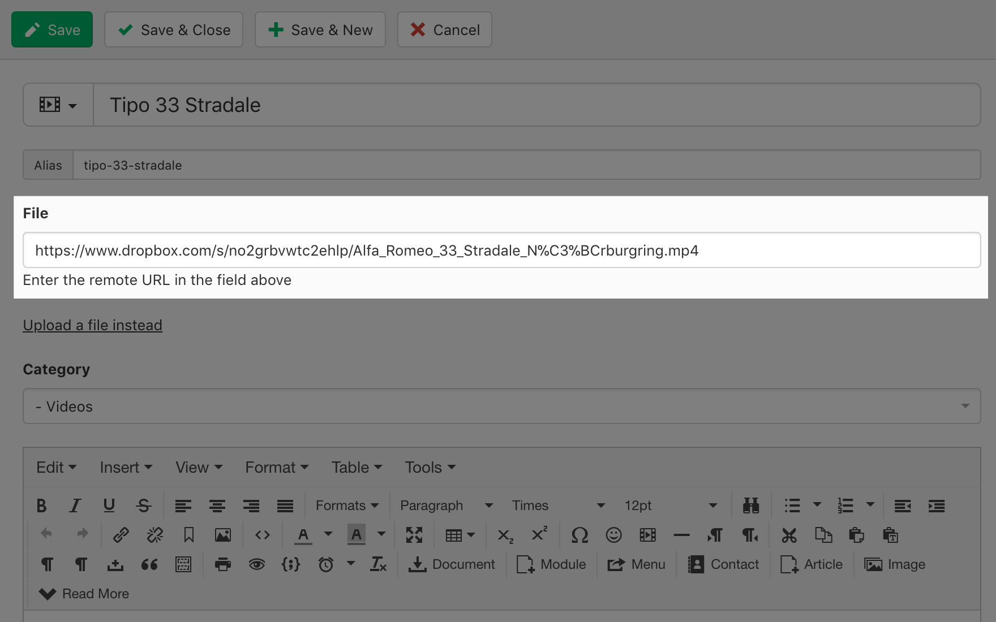This screenshot has height=622, width=996.
Task: Open the Insert menu in editor
Action: [126, 468]
